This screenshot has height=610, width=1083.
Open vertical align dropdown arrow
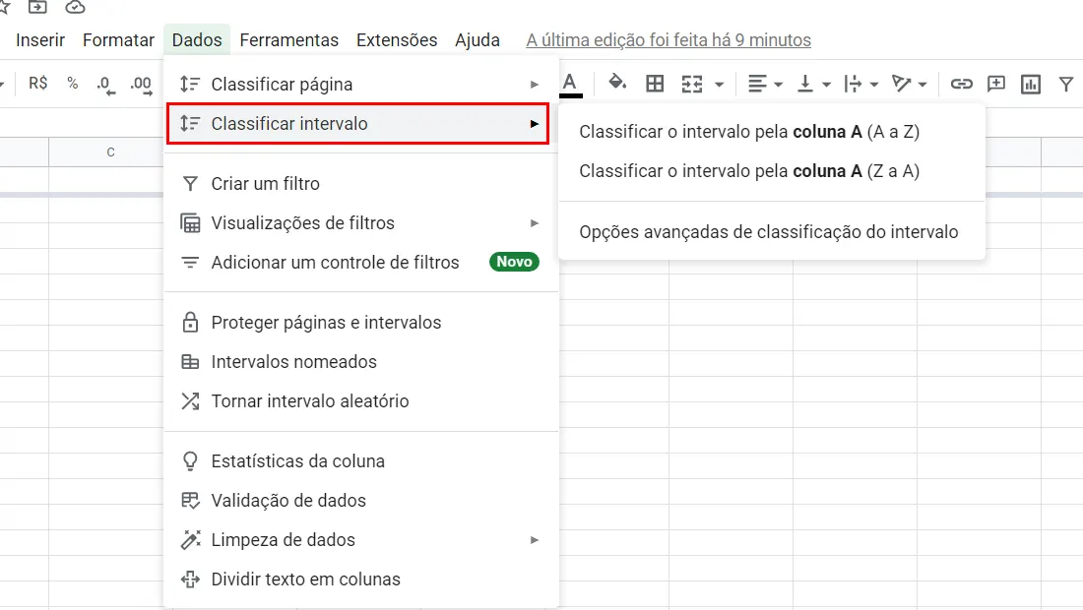826,85
